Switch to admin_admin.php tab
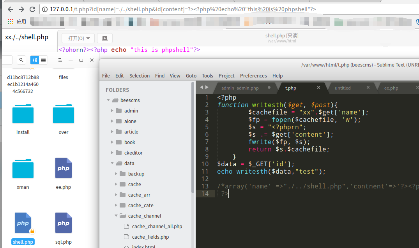This screenshot has width=419, height=248. point(240,88)
